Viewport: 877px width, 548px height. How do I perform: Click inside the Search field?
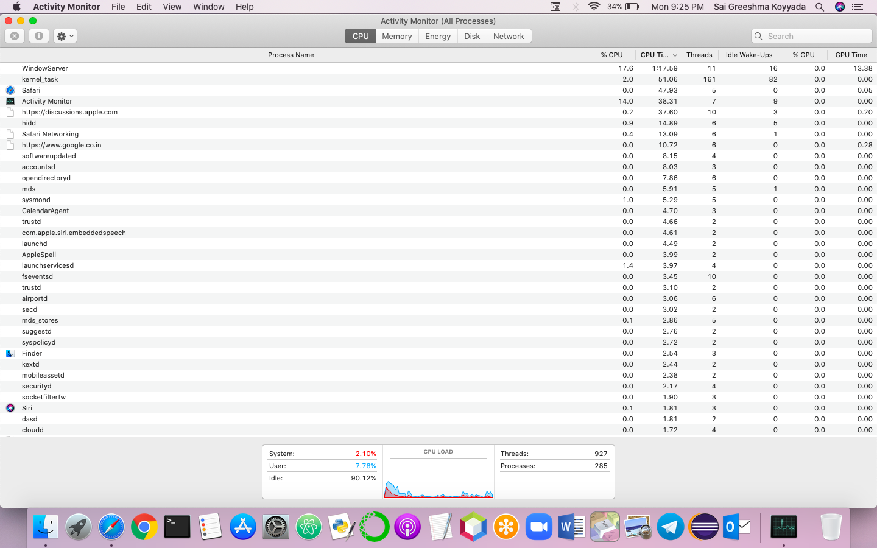[x=811, y=35]
